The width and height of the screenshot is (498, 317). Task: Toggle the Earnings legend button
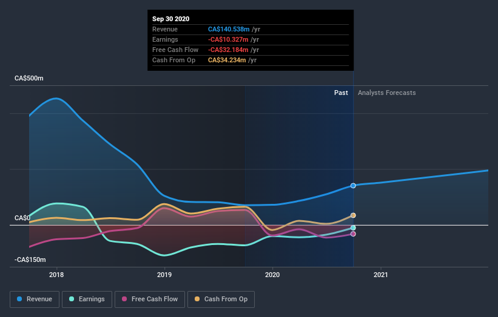point(87,299)
